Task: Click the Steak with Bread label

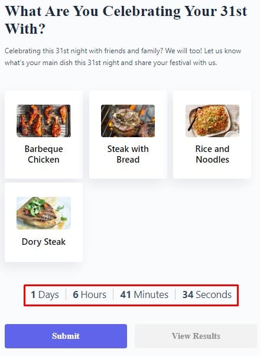Action: coord(128,154)
